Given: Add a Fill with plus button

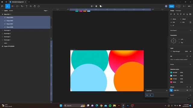Looking at the screenshot, I should point(190,56).
